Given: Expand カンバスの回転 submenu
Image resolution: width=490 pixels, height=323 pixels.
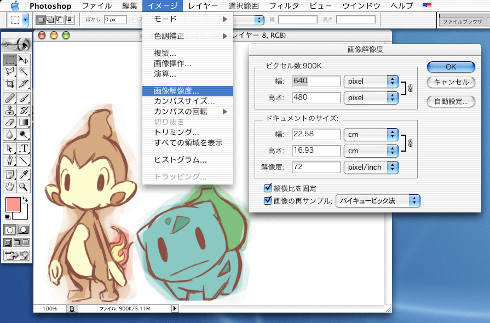Looking at the screenshot, I should [187, 112].
